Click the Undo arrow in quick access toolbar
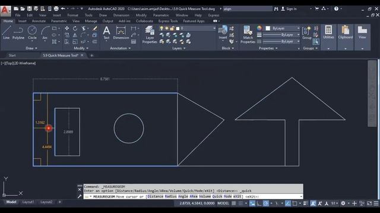 point(63,9)
